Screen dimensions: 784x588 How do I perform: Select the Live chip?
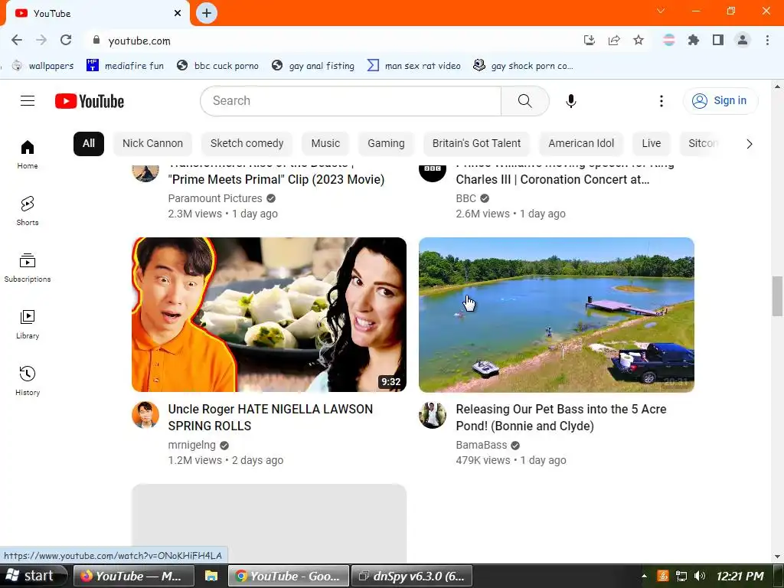652,143
